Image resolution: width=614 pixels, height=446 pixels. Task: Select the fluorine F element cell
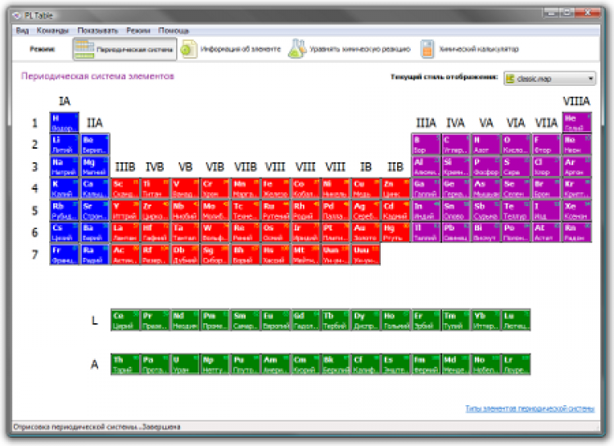pyautogui.click(x=547, y=145)
